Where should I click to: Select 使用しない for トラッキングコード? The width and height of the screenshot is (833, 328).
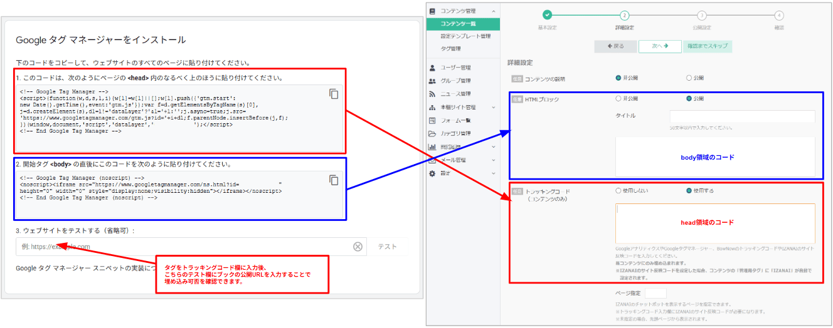tap(619, 190)
